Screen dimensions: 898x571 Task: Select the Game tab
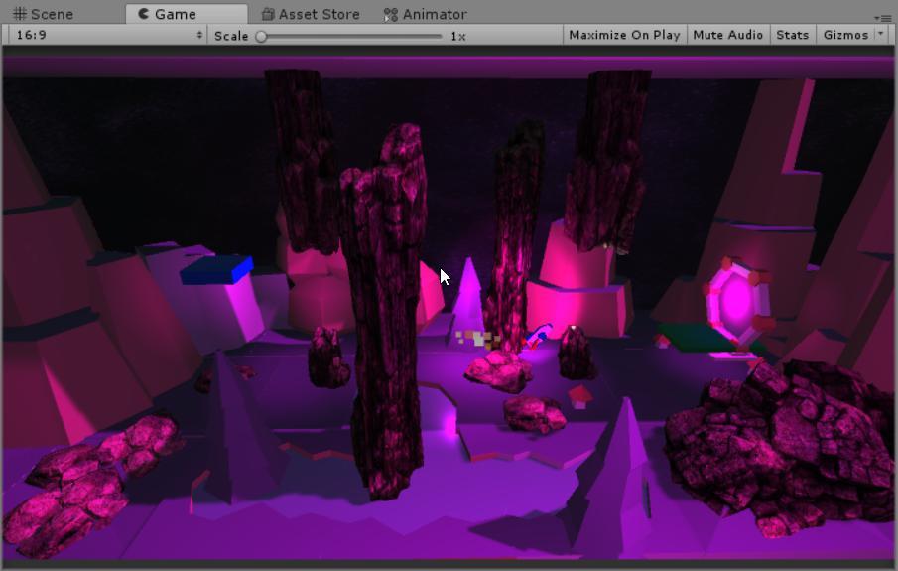(x=175, y=14)
